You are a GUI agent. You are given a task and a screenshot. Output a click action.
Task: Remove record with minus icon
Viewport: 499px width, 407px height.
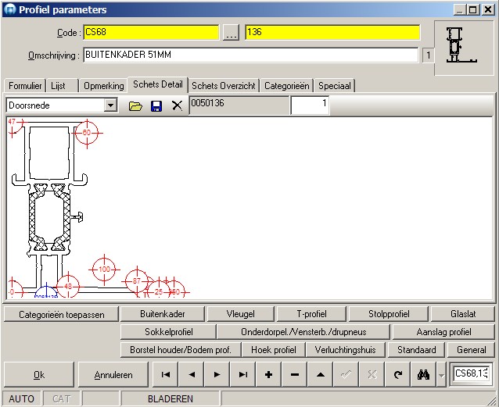(295, 374)
